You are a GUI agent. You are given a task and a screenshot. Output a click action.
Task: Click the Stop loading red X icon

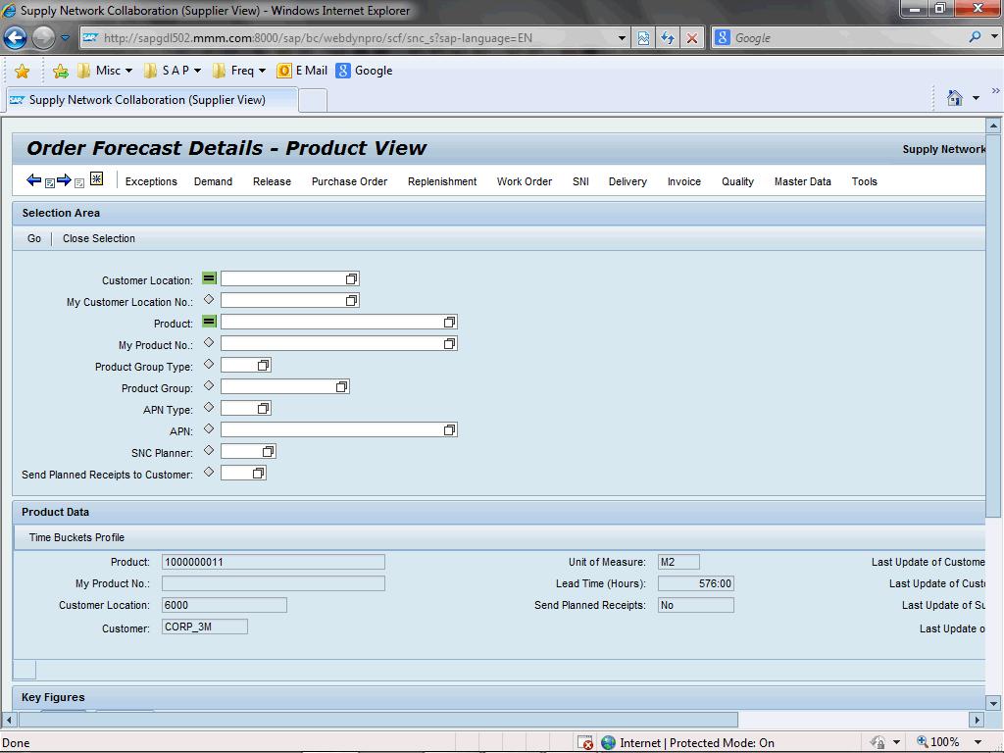tap(692, 38)
